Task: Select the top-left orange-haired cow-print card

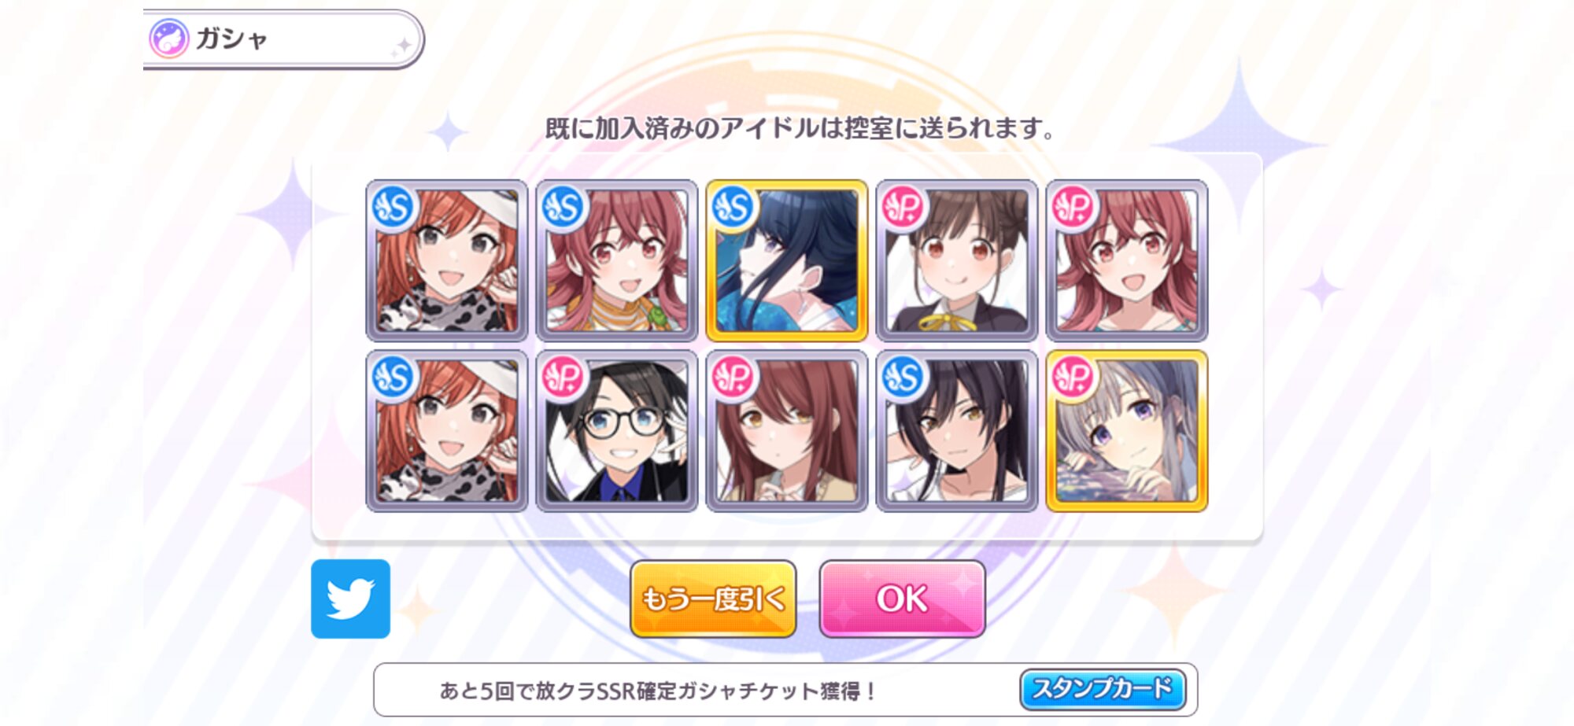Action: [x=447, y=260]
